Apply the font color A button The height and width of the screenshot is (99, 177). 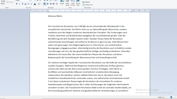[35, 4]
